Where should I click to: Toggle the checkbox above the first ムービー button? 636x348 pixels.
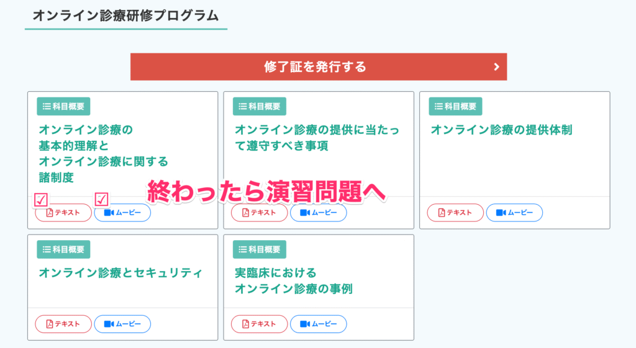click(x=102, y=199)
